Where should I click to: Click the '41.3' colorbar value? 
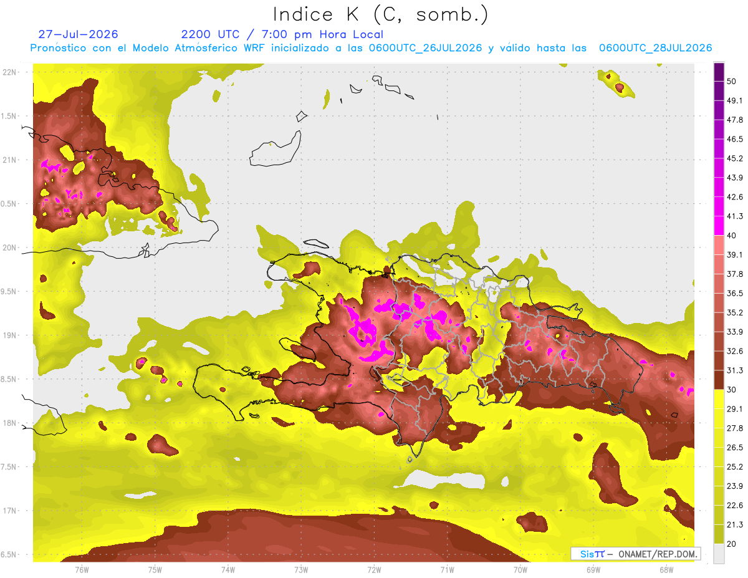tap(734, 216)
